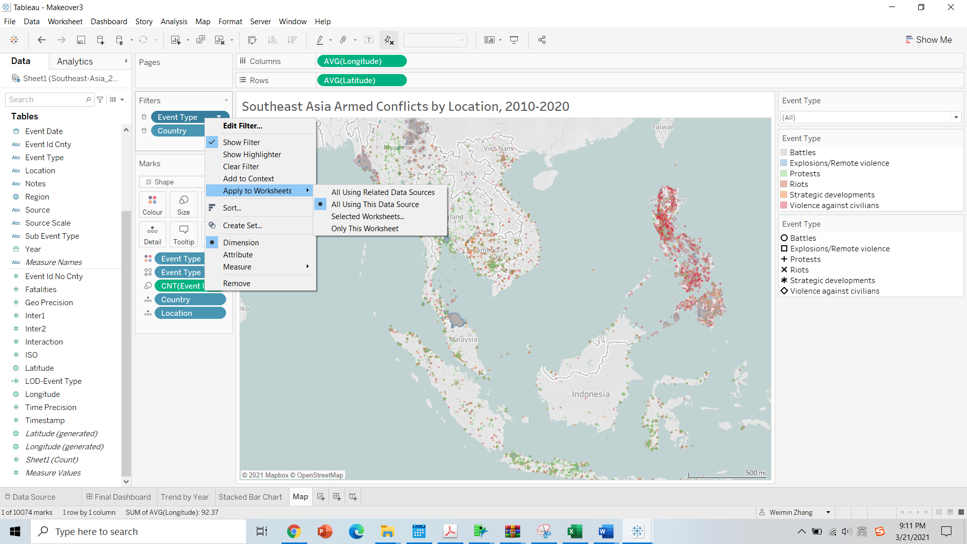Open the Analysis menu
The image size is (967, 544).
[173, 22]
